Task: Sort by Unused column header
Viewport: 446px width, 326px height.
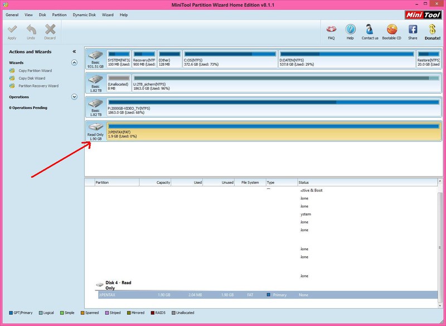Action: 219,182
